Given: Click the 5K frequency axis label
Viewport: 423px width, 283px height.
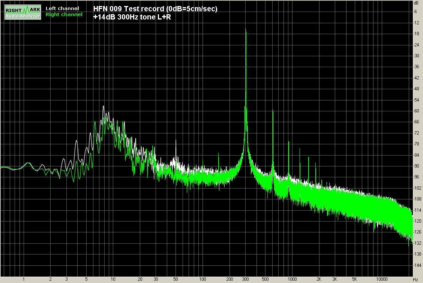Looking at the screenshot, I should coord(354,279).
